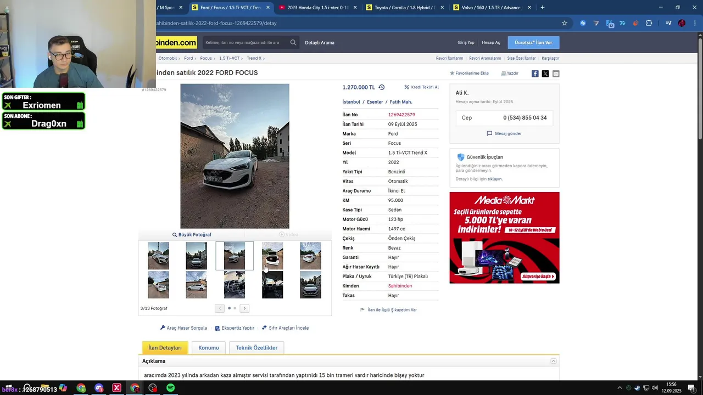Open Favori İlanlarım link
Screen dimensions: 703x395
(449, 58)
